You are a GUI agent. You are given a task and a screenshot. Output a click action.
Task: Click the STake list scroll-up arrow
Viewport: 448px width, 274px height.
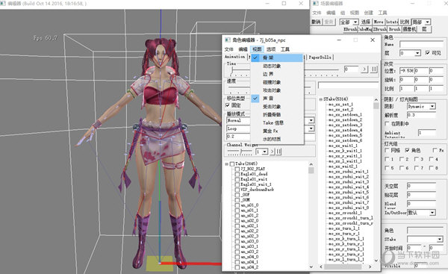376,100
